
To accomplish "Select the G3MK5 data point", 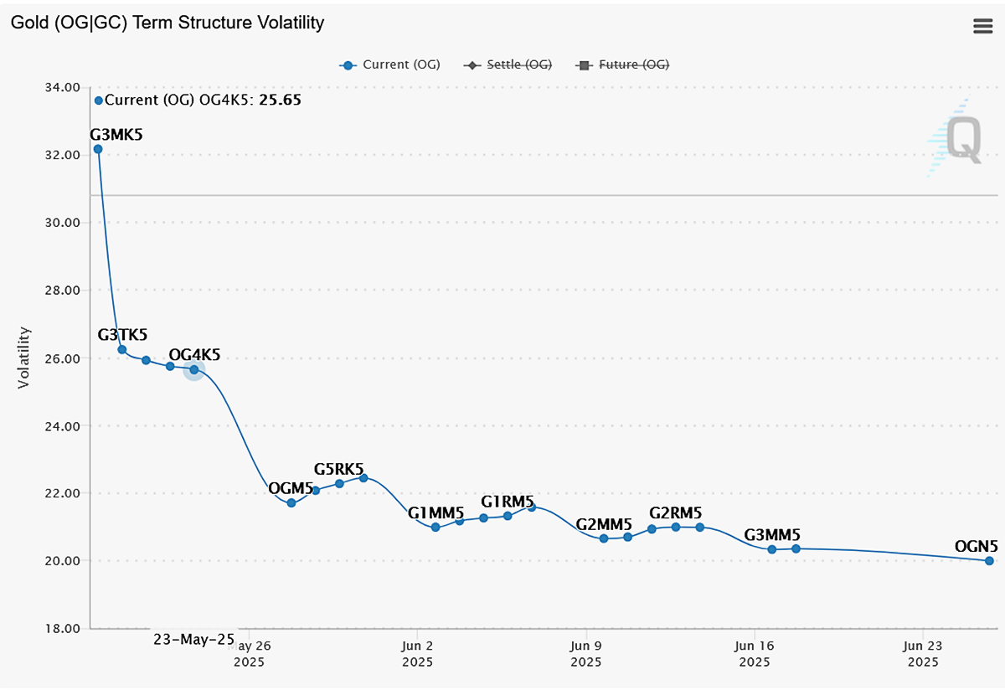I will pos(97,148).
